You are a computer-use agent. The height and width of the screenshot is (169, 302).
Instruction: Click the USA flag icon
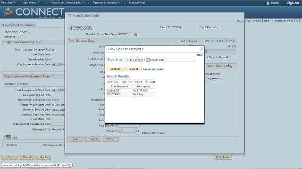tap(8, 137)
